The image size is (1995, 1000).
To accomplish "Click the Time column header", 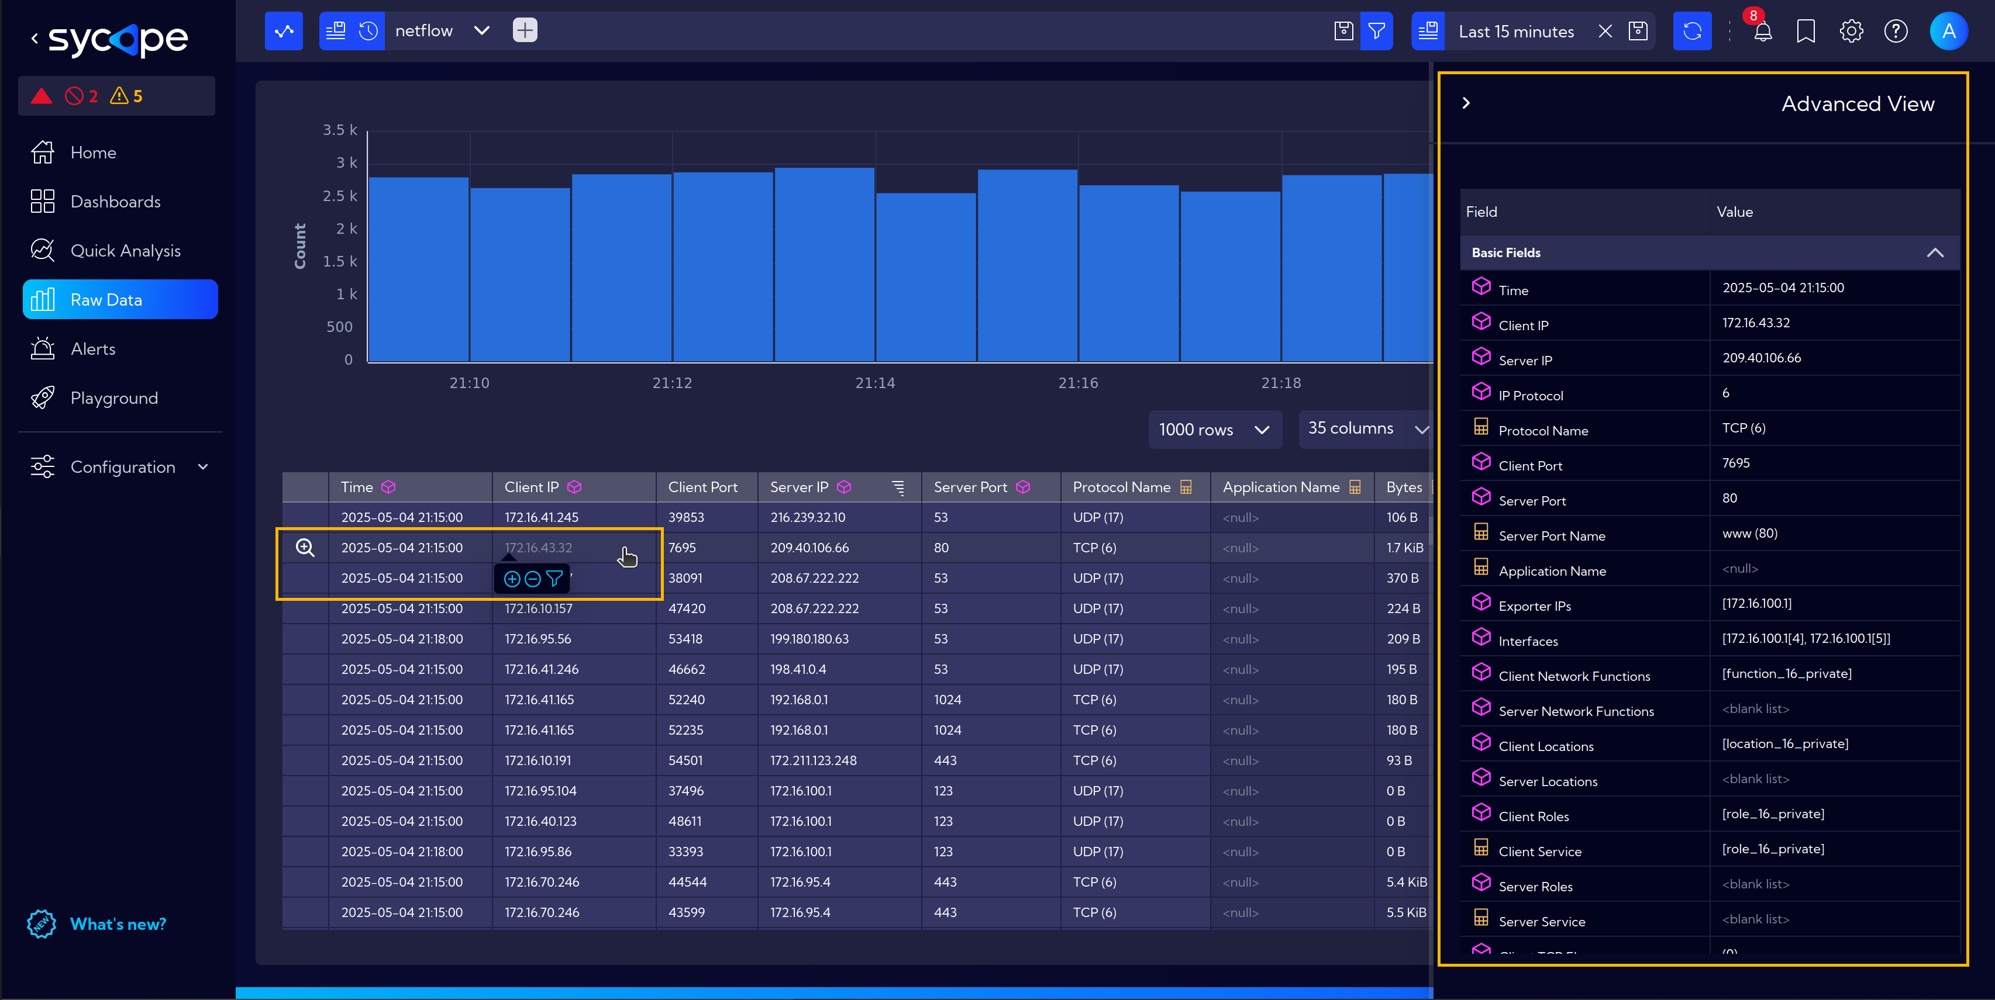I will pyautogui.click(x=409, y=487).
